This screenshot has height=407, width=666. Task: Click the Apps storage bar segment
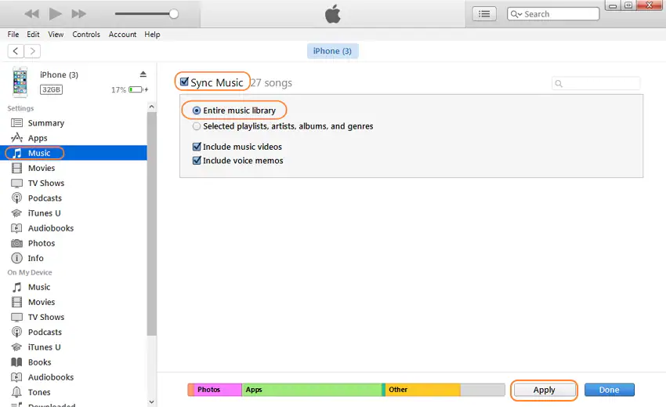coord(312,390)
